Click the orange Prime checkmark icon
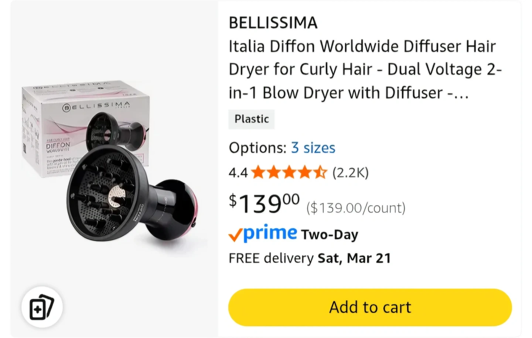Screen dimensions: 532x338 [x=235, y=235]
